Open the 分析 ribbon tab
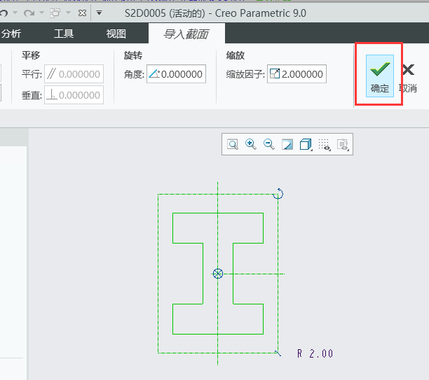Image resolution: width=429 pixels, height=380 pixels. pyautogui.click(x=11, y=34)
